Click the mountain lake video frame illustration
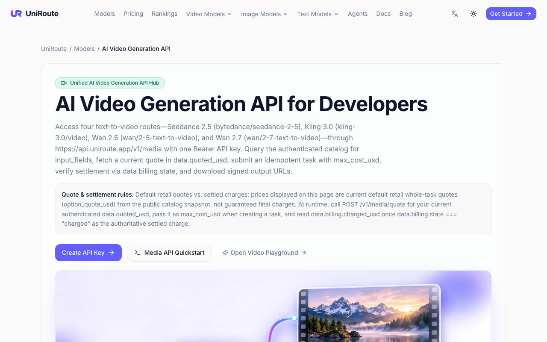The height and width of the screenshot is (342, 547). tap(369, 314)
